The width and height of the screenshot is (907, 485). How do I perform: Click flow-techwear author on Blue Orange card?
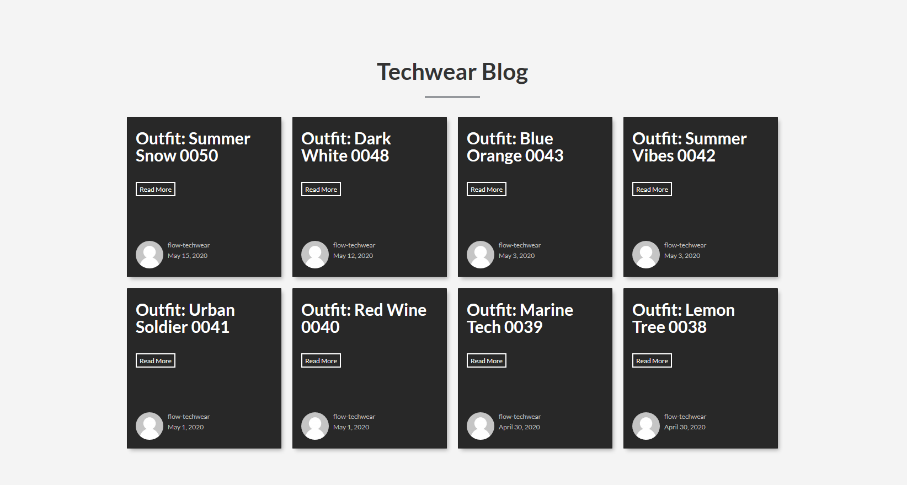pos(520,245)
